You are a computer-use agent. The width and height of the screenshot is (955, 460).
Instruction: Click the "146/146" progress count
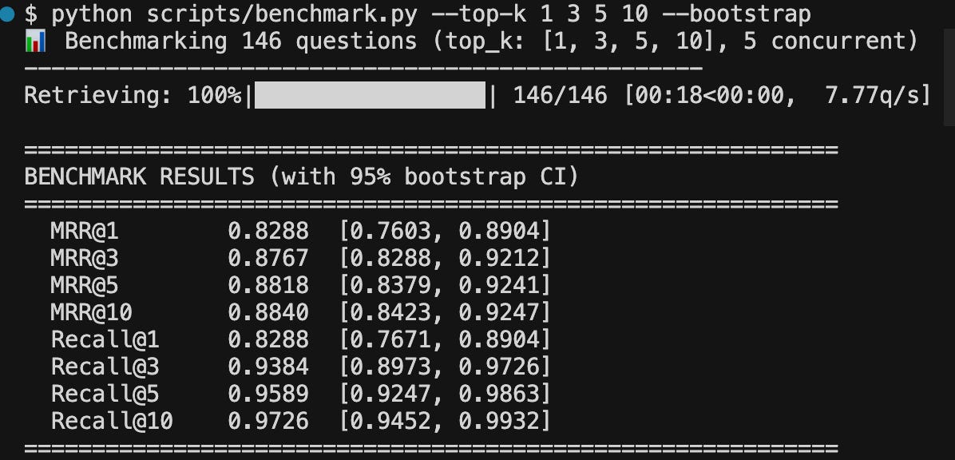(561, 95)
